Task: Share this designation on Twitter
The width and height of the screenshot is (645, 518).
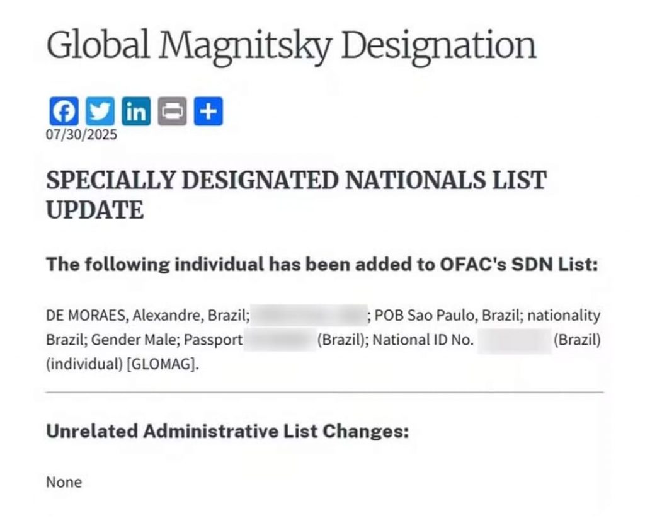Action: click(x=100, y=111)
